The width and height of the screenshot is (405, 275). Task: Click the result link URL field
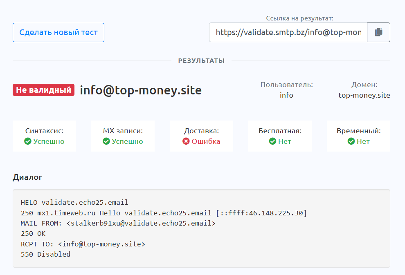tap(288, 32)
